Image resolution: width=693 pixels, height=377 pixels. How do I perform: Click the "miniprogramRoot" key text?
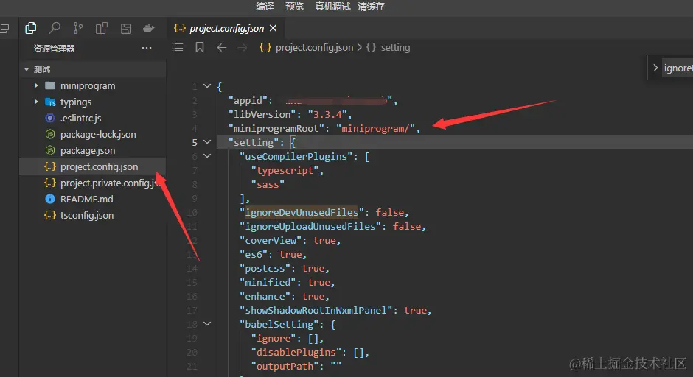(x=276, y=128)
